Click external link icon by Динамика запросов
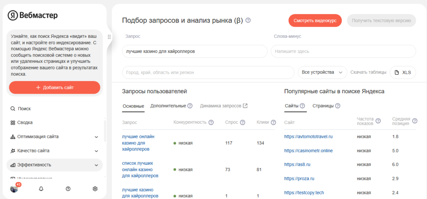427x199 pixels. (x=245, y=106)
